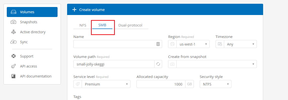Image resolution: width=288 pixels, height=100 pixels.
Task: Click the globe icon beside Region
Action: [x=172, y=44]
